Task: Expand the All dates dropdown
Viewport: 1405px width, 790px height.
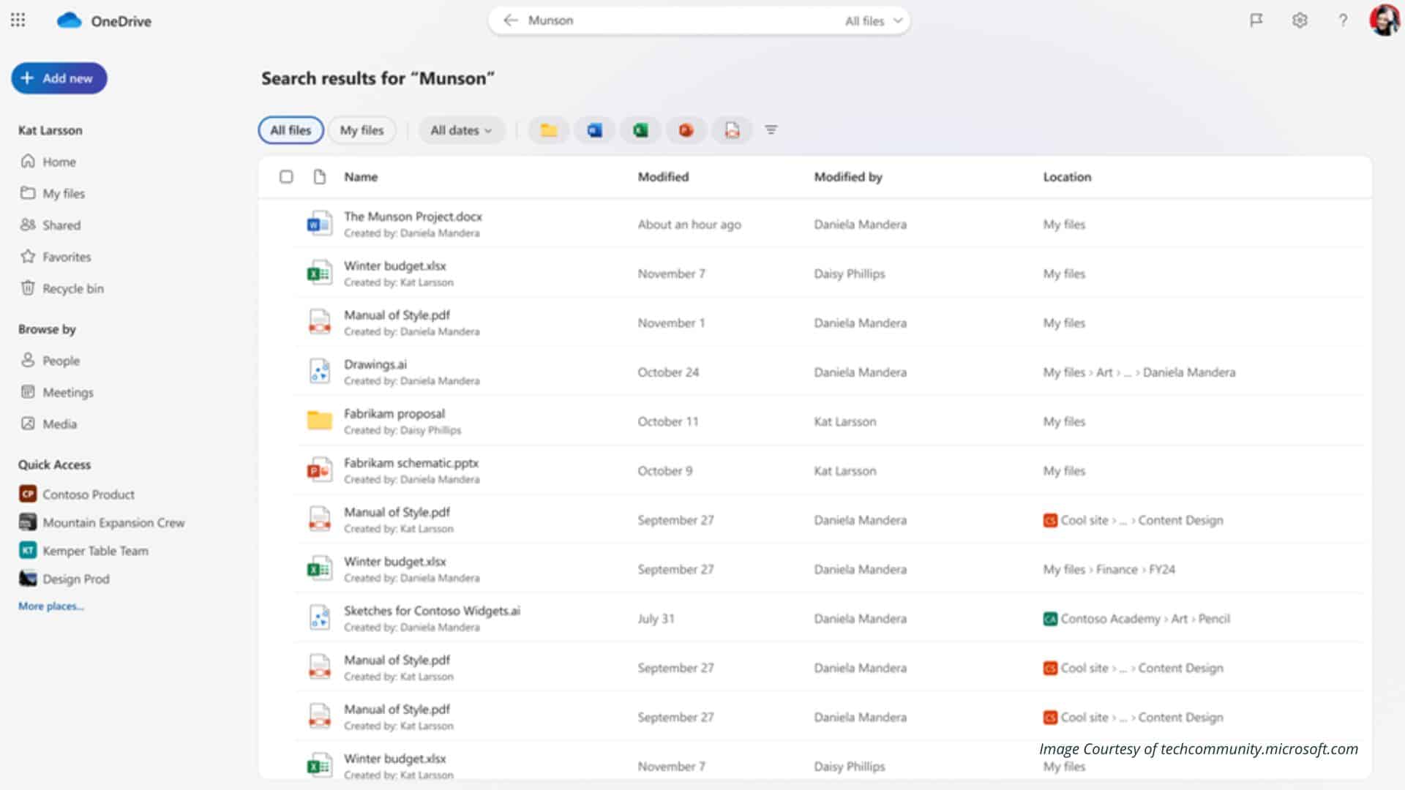Action: pyautogui.click(x=461, y=130)
